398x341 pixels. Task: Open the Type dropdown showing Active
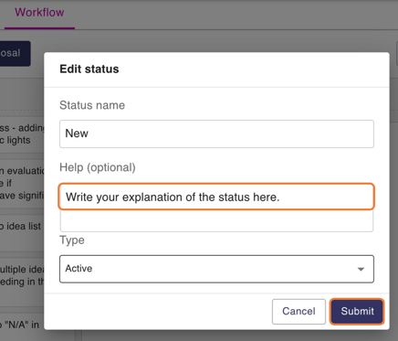point(216,269)
